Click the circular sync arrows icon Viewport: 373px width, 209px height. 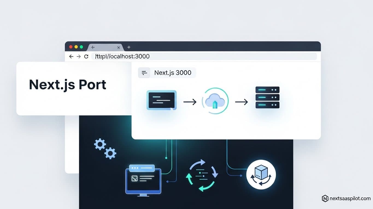point(202,175)
